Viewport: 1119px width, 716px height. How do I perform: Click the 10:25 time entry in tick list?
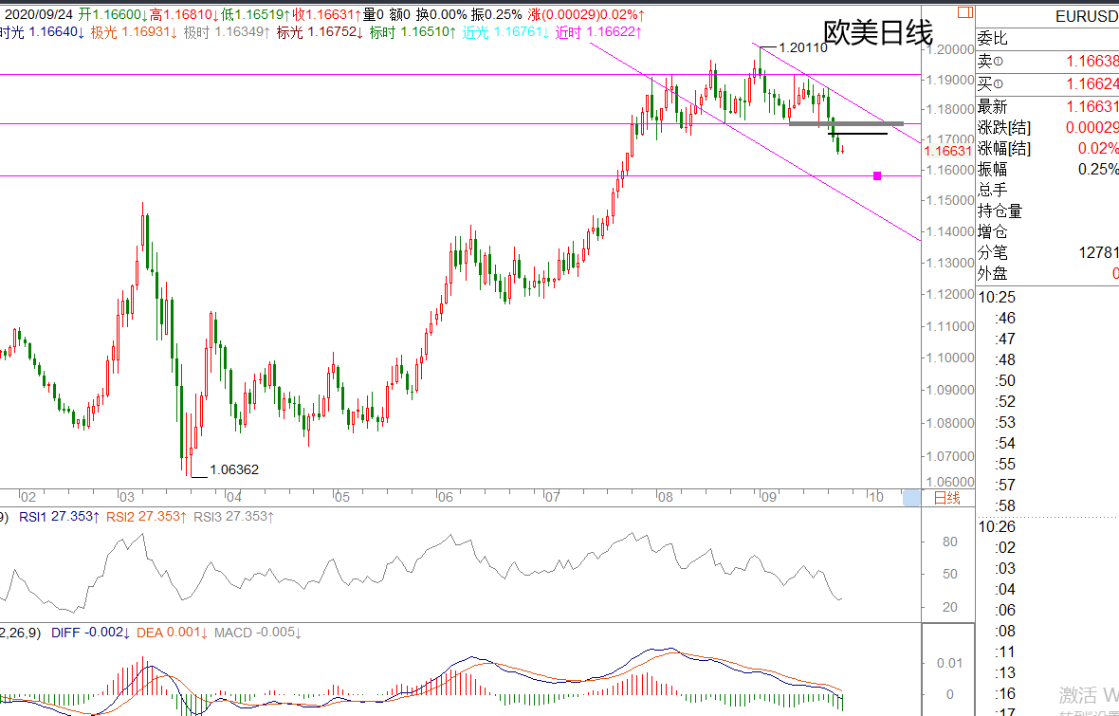[997, 297]
